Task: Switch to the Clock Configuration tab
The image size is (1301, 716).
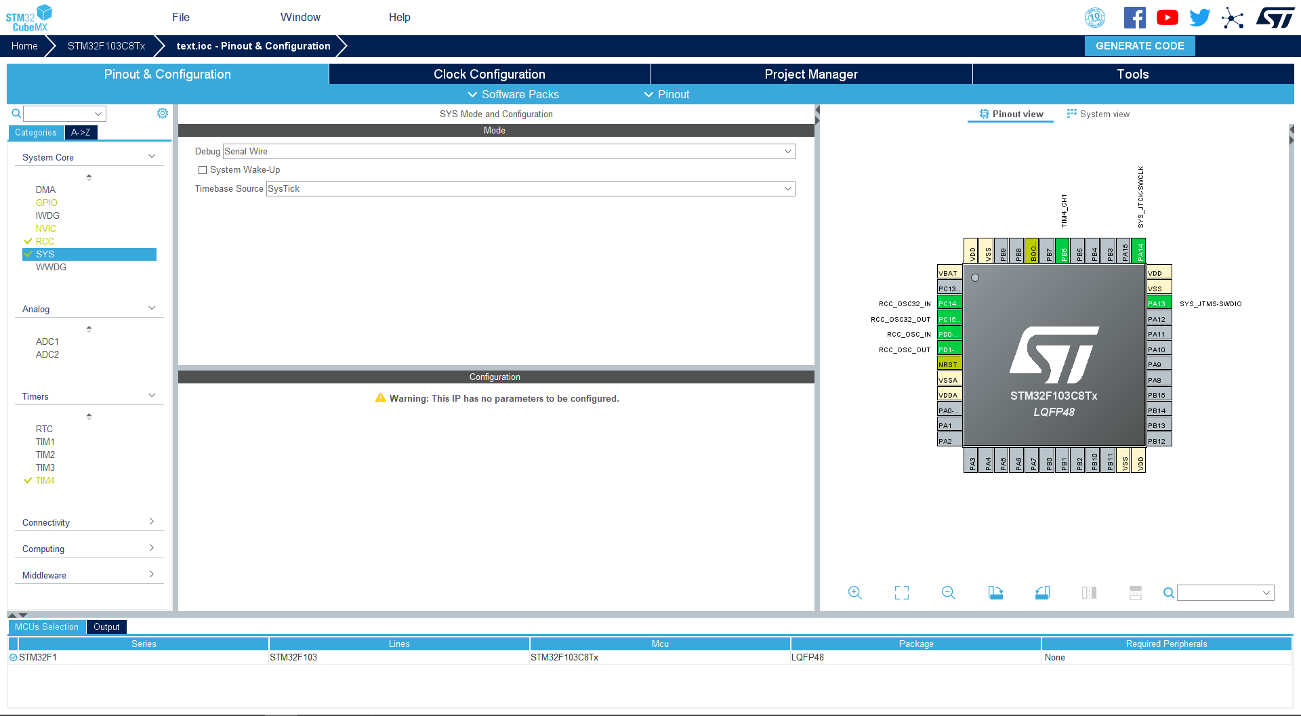Action: (489, 75)
